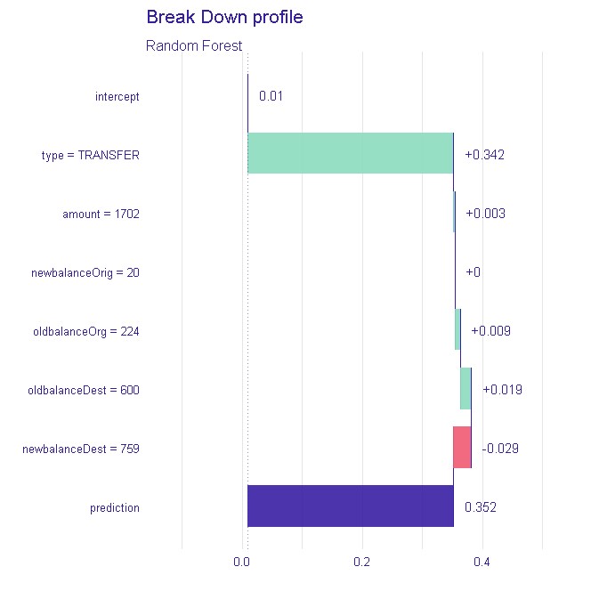Click the oldbalanceDest = 600 label
Screen dimensions: 591x591
click(84, 390)
